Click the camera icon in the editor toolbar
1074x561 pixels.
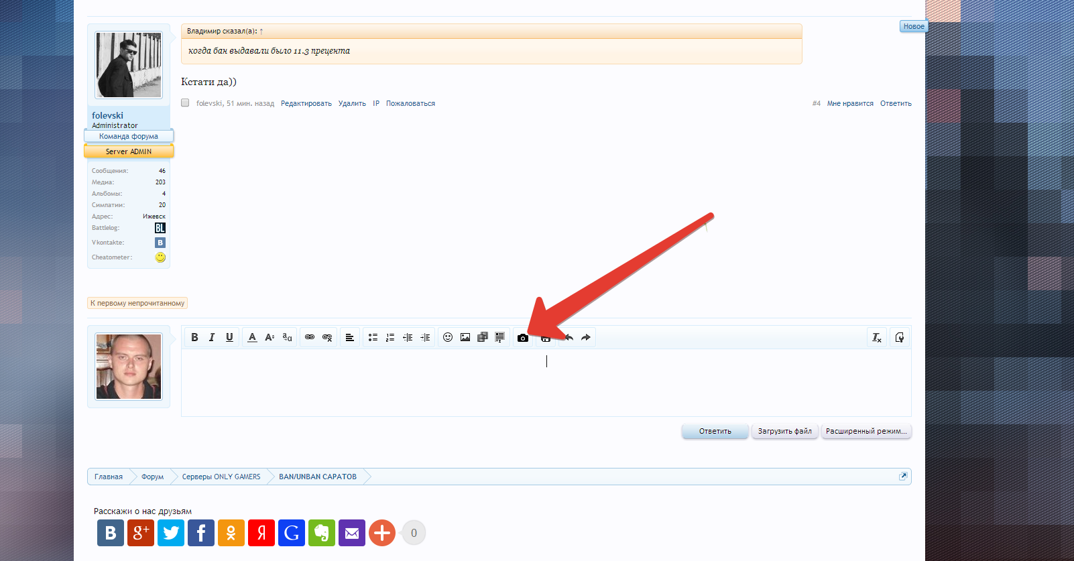523,338
